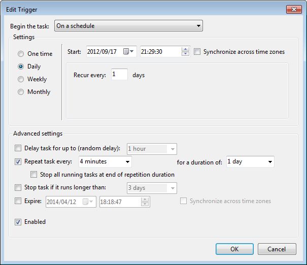Viewport: 307px width, 265px height.
Task: Enable Stop task if it runs longer
Action: [x=18, y=187]
